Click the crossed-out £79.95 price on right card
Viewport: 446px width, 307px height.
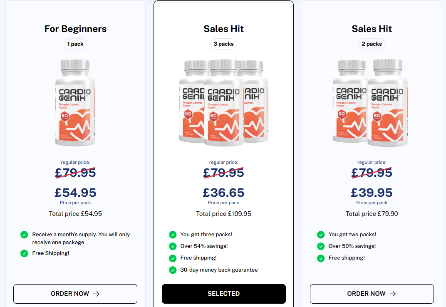pyautogui.click(x=372, y=172)
